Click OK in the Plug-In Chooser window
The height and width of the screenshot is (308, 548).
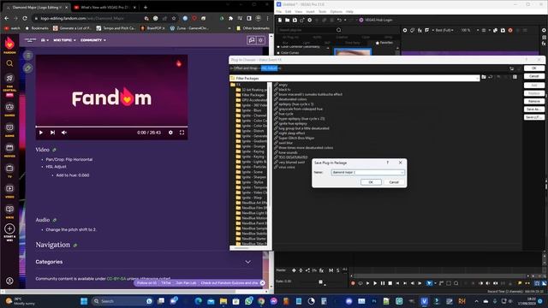tap(534, 68)
